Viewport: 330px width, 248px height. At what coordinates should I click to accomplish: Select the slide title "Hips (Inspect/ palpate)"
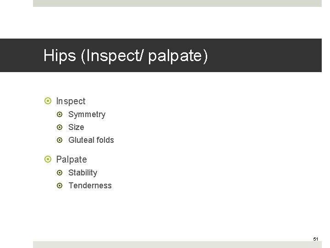coord(126,56)
